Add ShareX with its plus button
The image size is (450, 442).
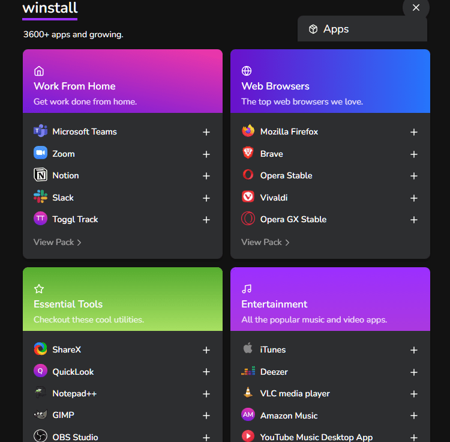coord(206,350)
